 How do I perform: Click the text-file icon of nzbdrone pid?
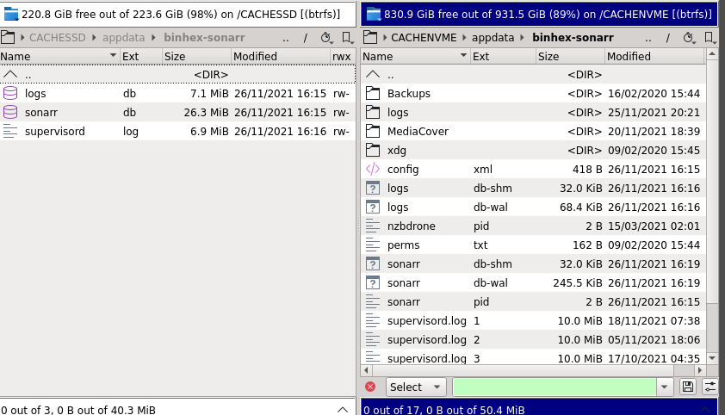coord(373,226)
